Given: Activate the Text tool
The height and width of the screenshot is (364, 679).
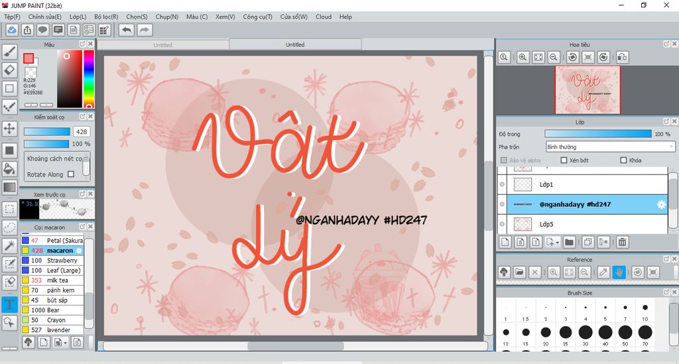Looking at the screenshot, I should tap(9, 304).
